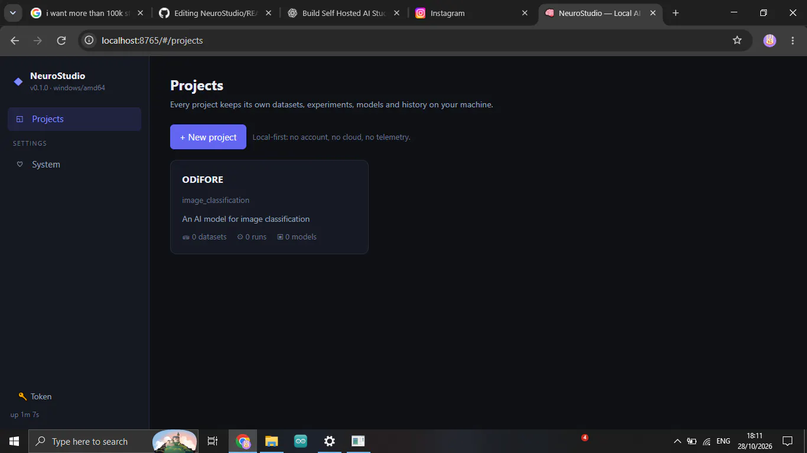Go back in browser history
807x453 pixels.
point(15,40)
